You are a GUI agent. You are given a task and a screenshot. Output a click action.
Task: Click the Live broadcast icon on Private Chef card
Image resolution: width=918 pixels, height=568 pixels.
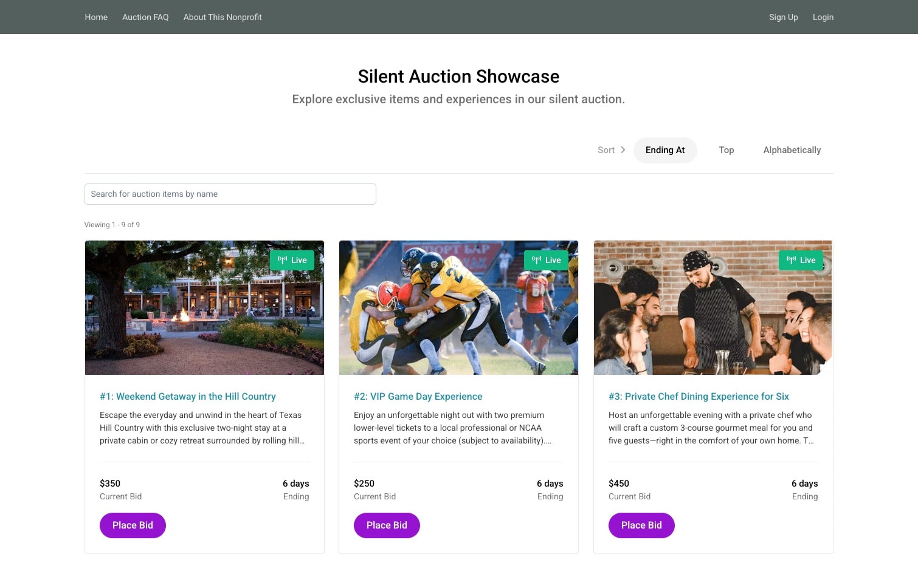click(x=792, y=259)
